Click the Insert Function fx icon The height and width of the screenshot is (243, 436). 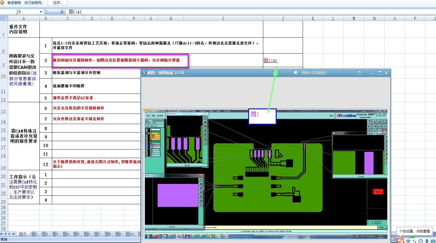(x=62, y=12)
